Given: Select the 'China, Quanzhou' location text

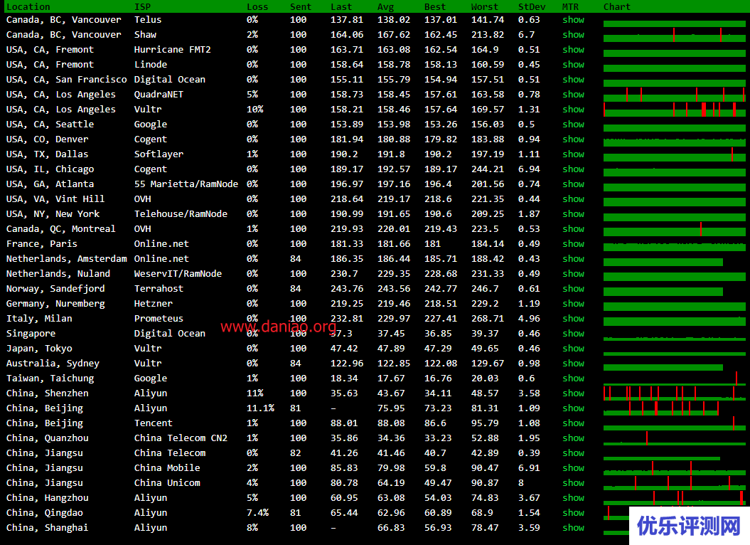Looking at the screenshot, I should tap(48, 438).
